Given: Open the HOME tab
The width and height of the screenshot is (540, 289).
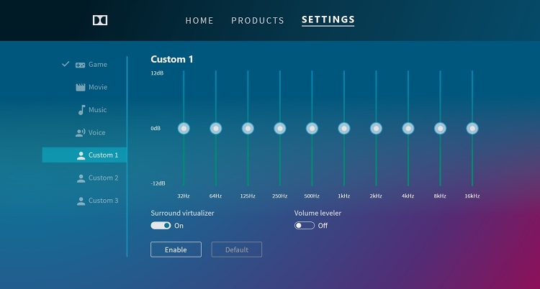Looking at the screenshot, I should (199, 21).
